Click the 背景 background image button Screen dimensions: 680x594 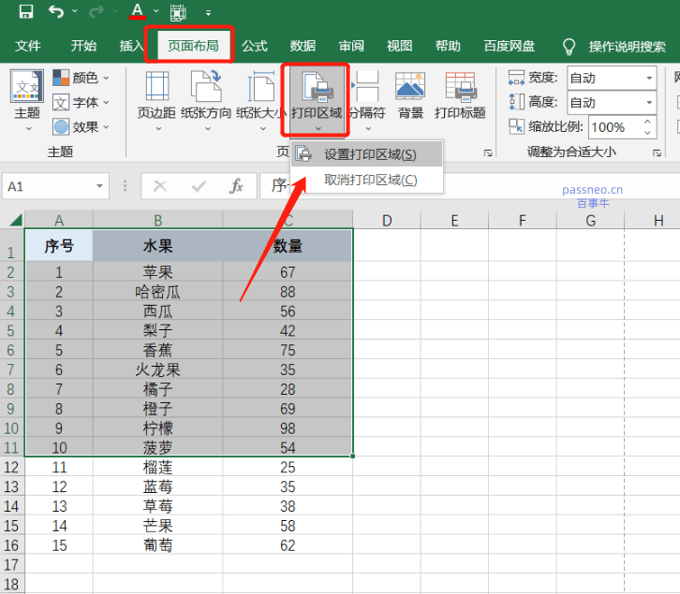tap(410, 95)
